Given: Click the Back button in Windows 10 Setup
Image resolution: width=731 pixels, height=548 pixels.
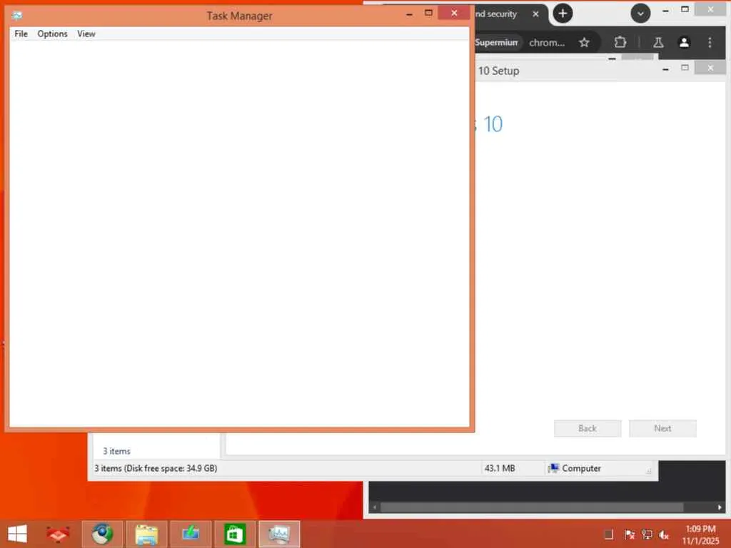Looking at the screenshot, I should 588,428.
